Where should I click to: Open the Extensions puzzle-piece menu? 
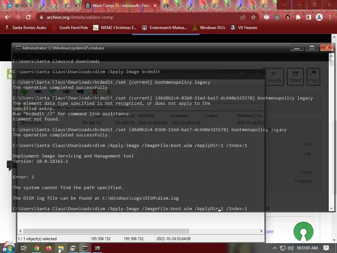tap(298, 17)
